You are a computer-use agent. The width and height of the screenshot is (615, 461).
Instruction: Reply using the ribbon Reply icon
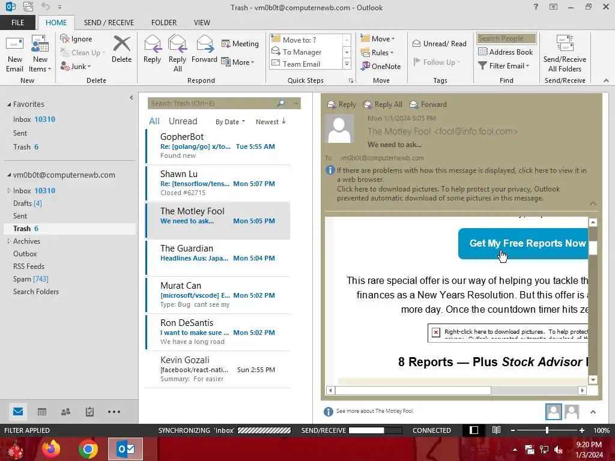(152, 50)
